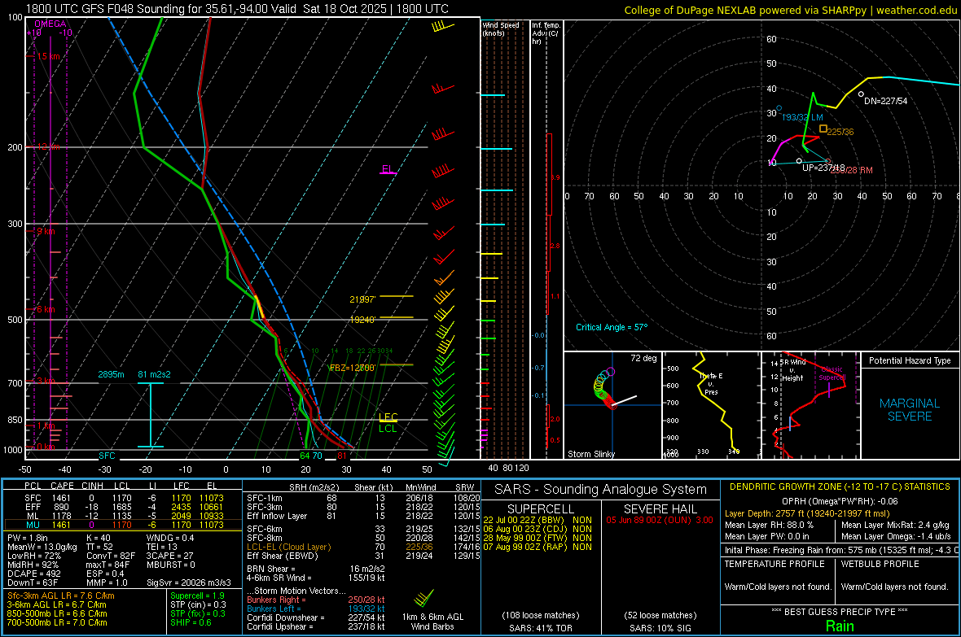
Task: Select the ML parcel row
Action: click(x=124, y=516)
